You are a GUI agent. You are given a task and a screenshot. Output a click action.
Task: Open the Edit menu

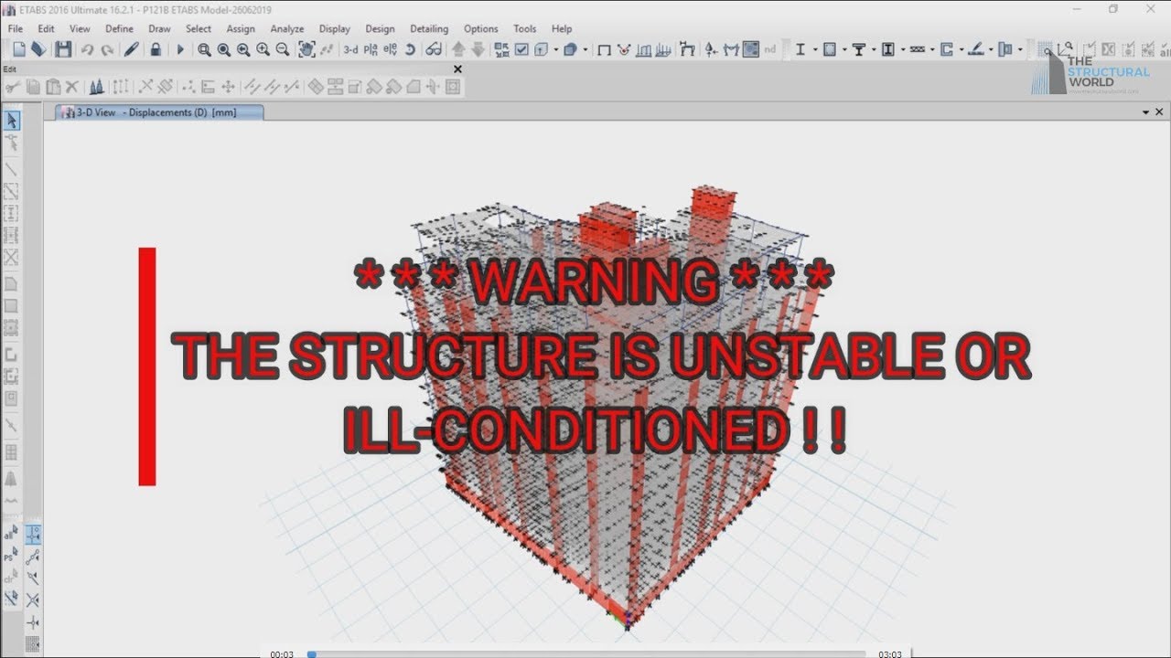(x=46, y=28)
